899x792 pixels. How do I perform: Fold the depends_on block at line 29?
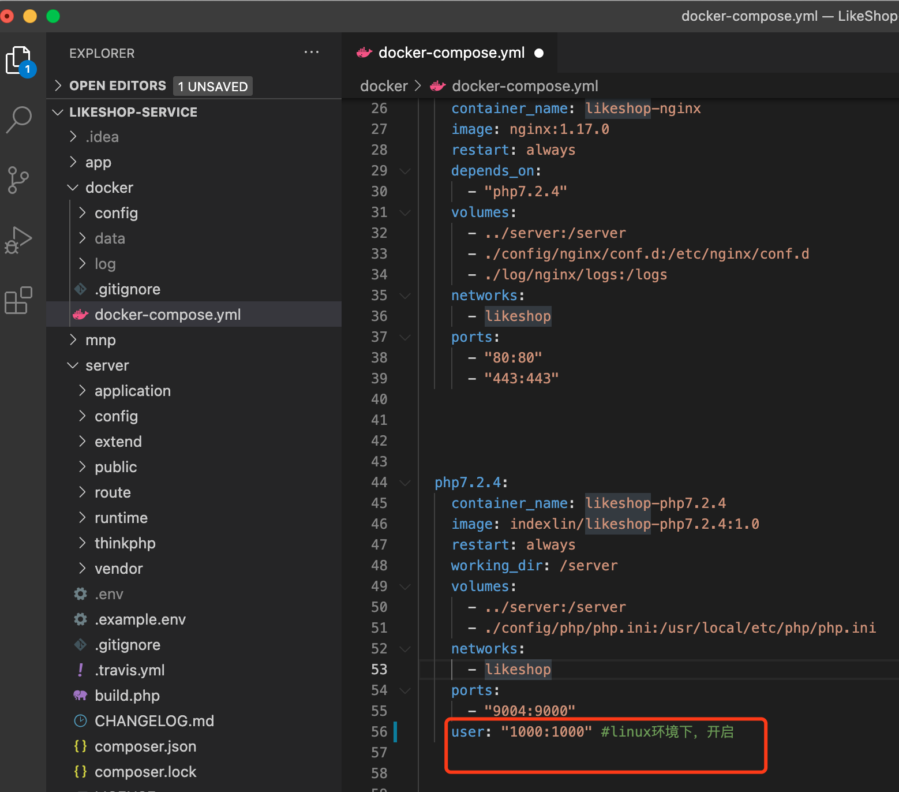point(405,171)
